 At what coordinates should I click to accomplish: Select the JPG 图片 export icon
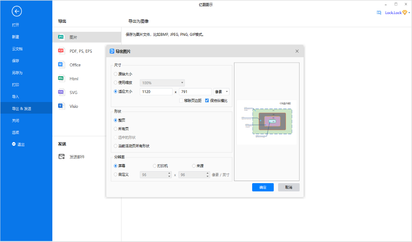click(61, 37)
